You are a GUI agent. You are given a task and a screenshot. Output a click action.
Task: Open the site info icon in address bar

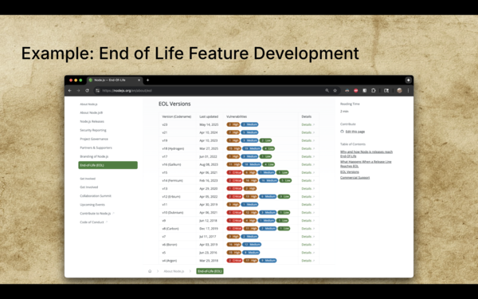(x=97, y=91)
